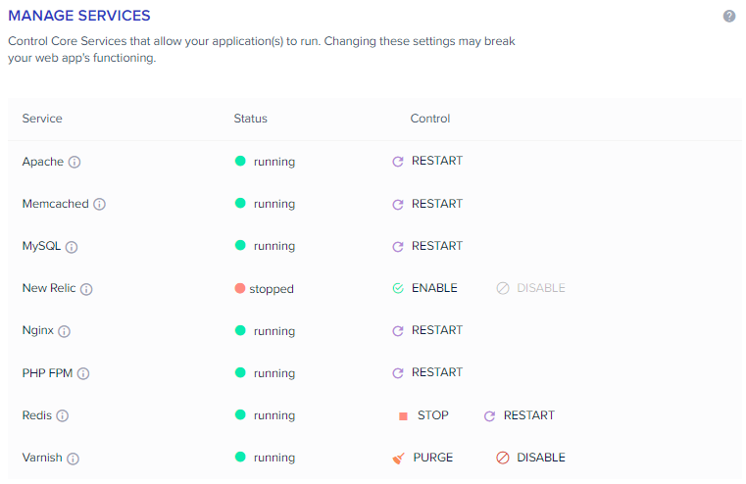This screenshot has width=746, height=484.
Task: Open info icon beside MySQL
Action: click(x=72, y=247)
